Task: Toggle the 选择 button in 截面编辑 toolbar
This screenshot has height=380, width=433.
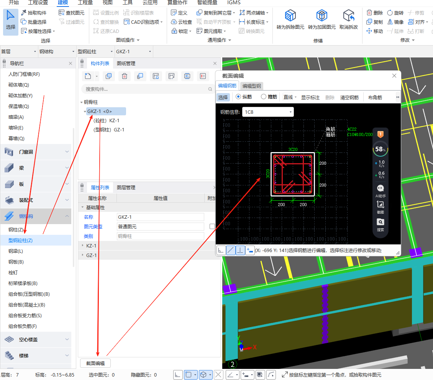Action: (223, 97)
